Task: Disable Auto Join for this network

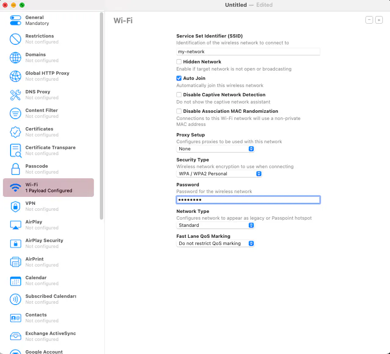Action: click(179, 78)
